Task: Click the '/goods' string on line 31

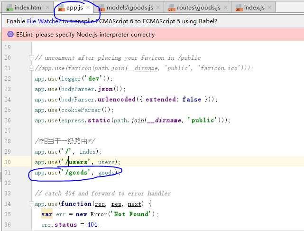Action: tap(76, 173)
